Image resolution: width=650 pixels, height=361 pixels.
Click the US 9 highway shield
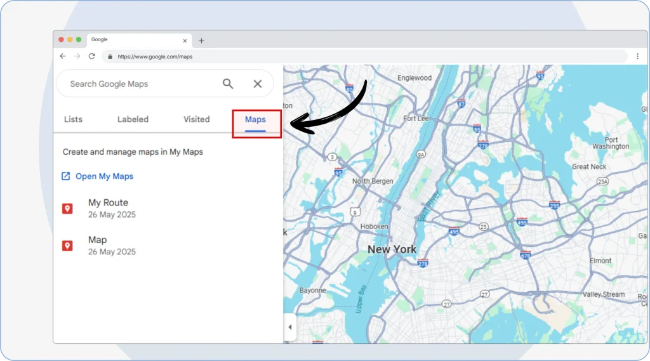pyautogui.click(x=355, y=212)
